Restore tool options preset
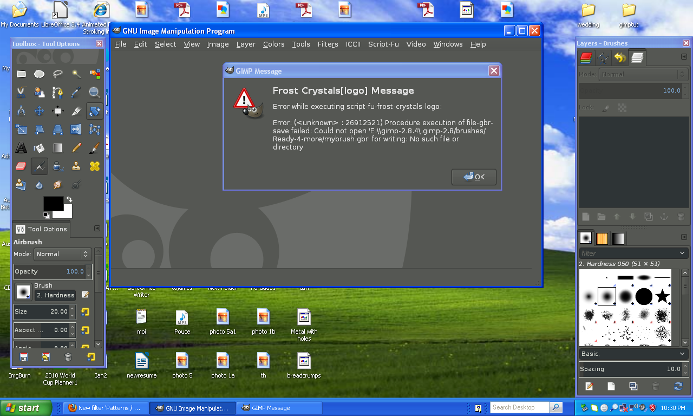The height and width of the screenshot is (416, 693). (46, 357)
